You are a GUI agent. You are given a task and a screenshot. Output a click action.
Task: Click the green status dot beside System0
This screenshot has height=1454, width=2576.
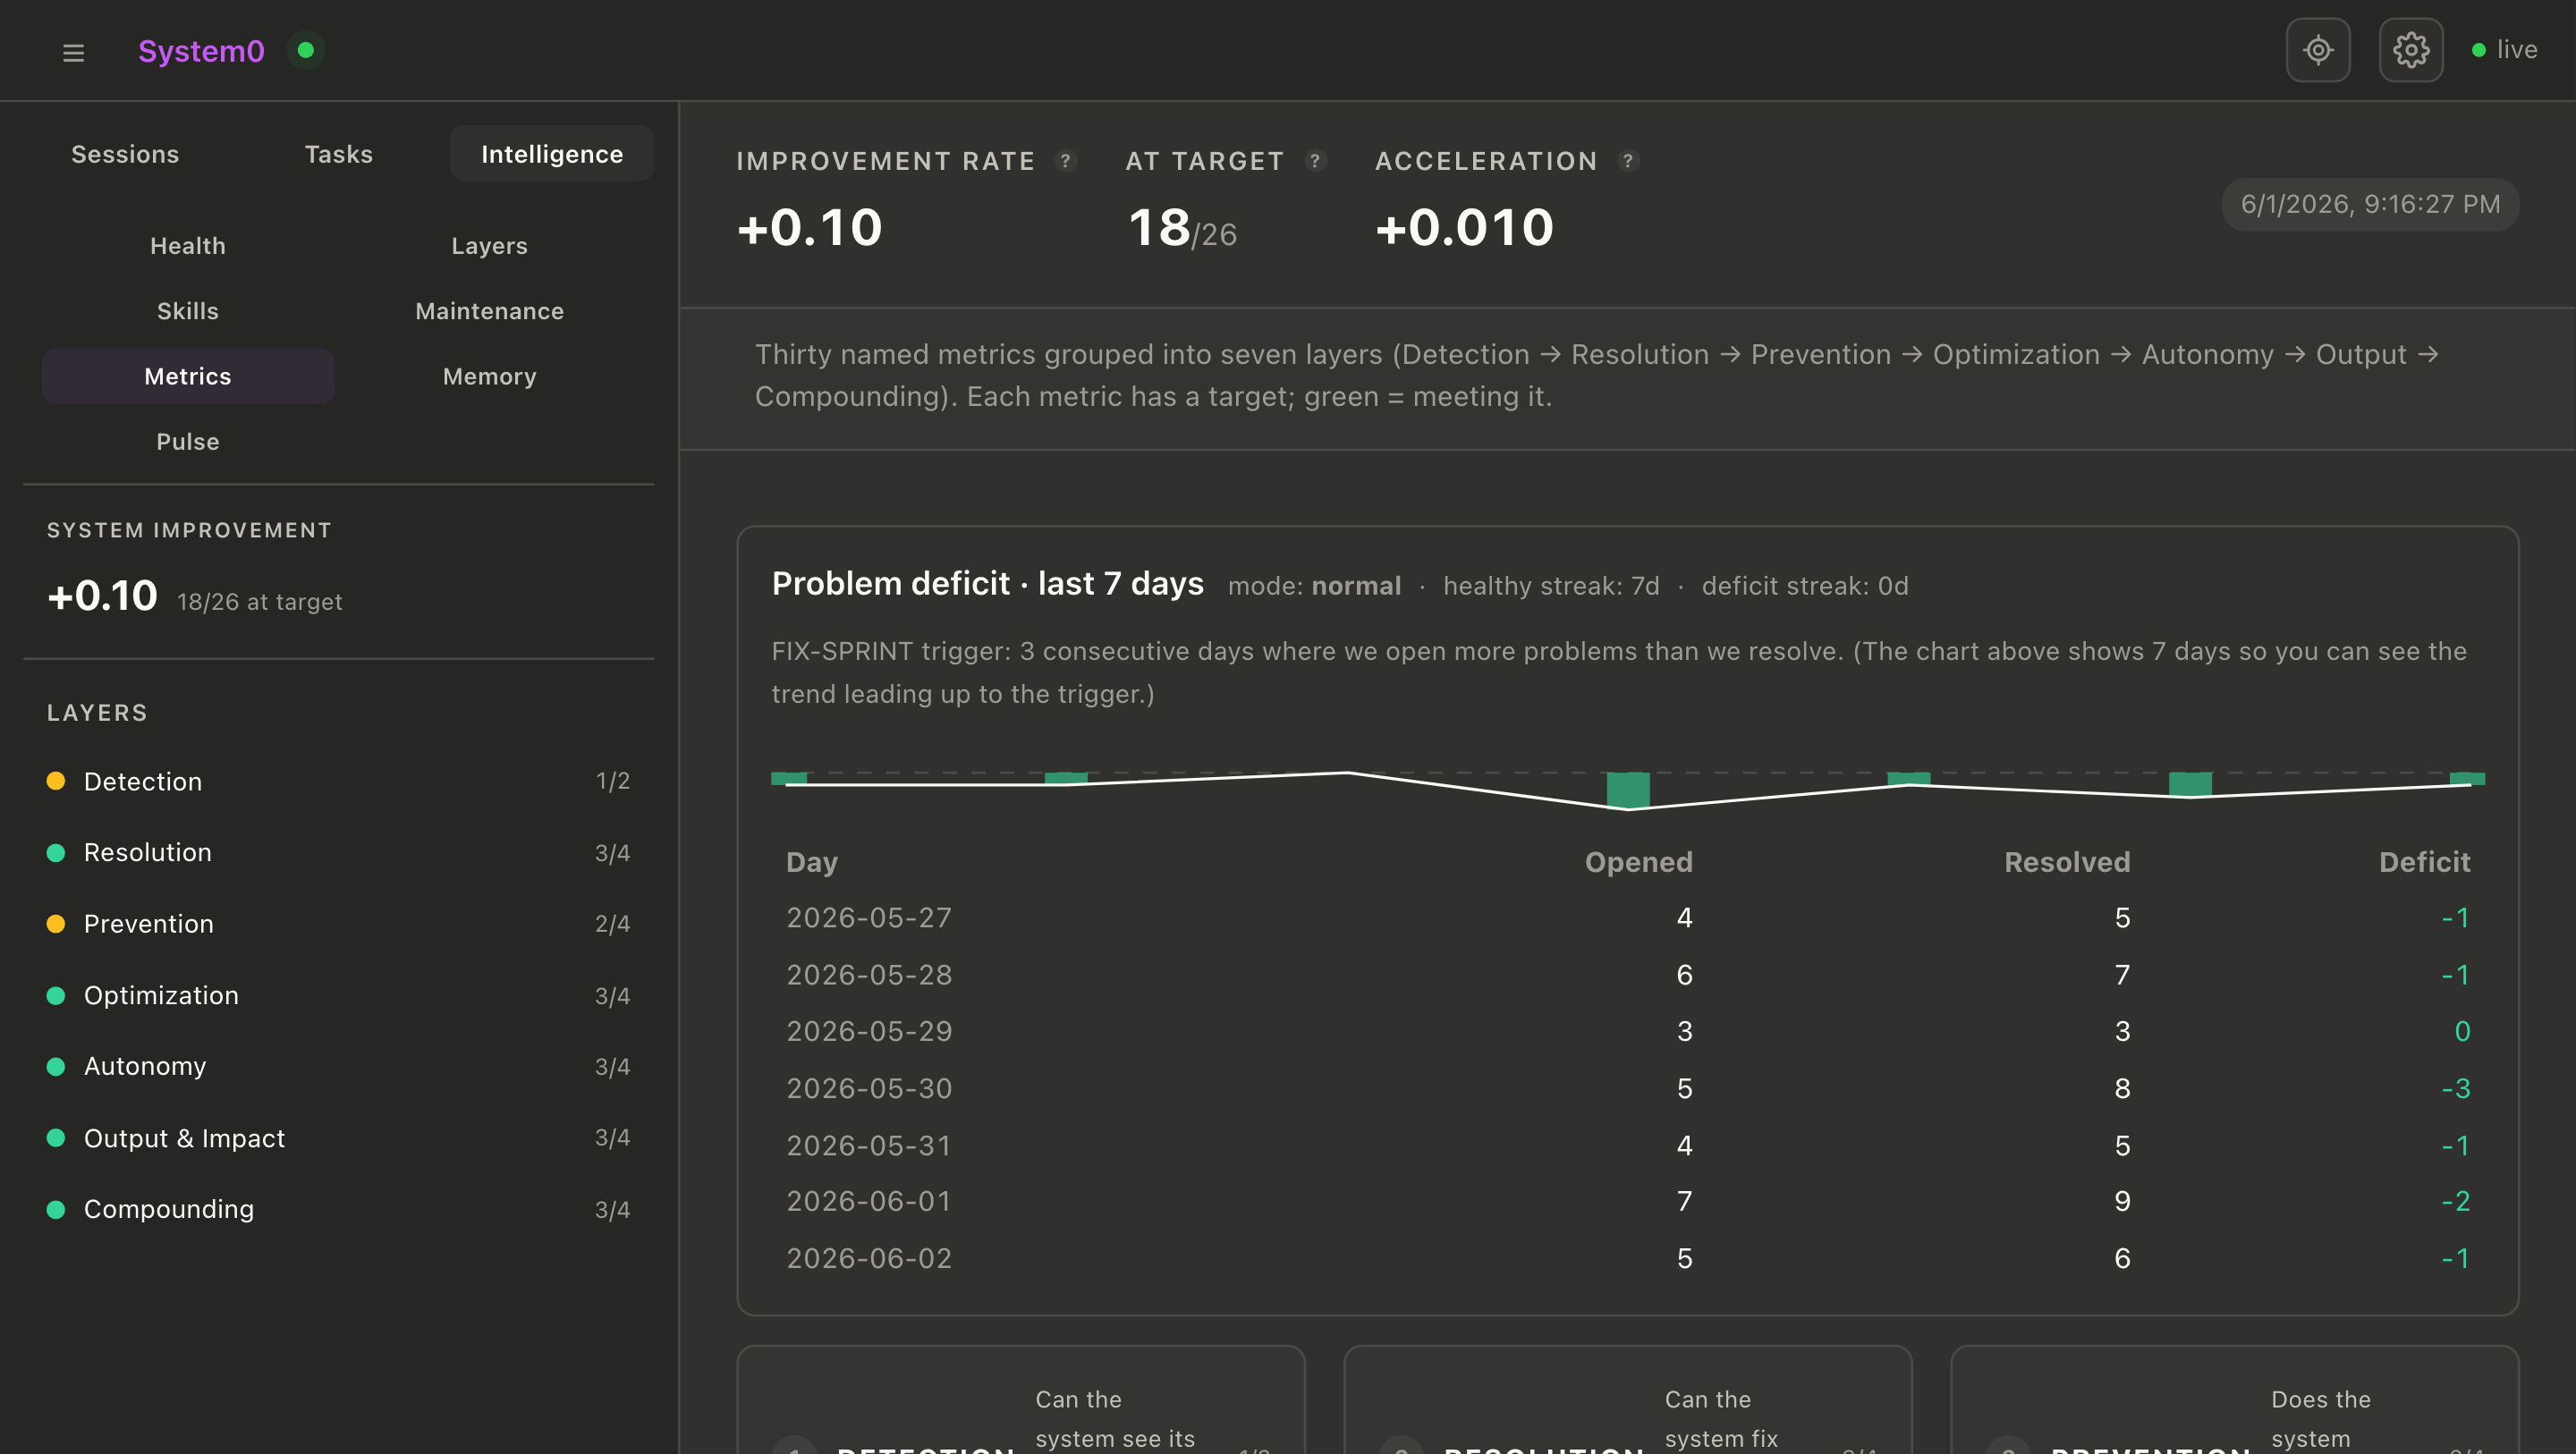pyautogui.click(x=306, y=50)
